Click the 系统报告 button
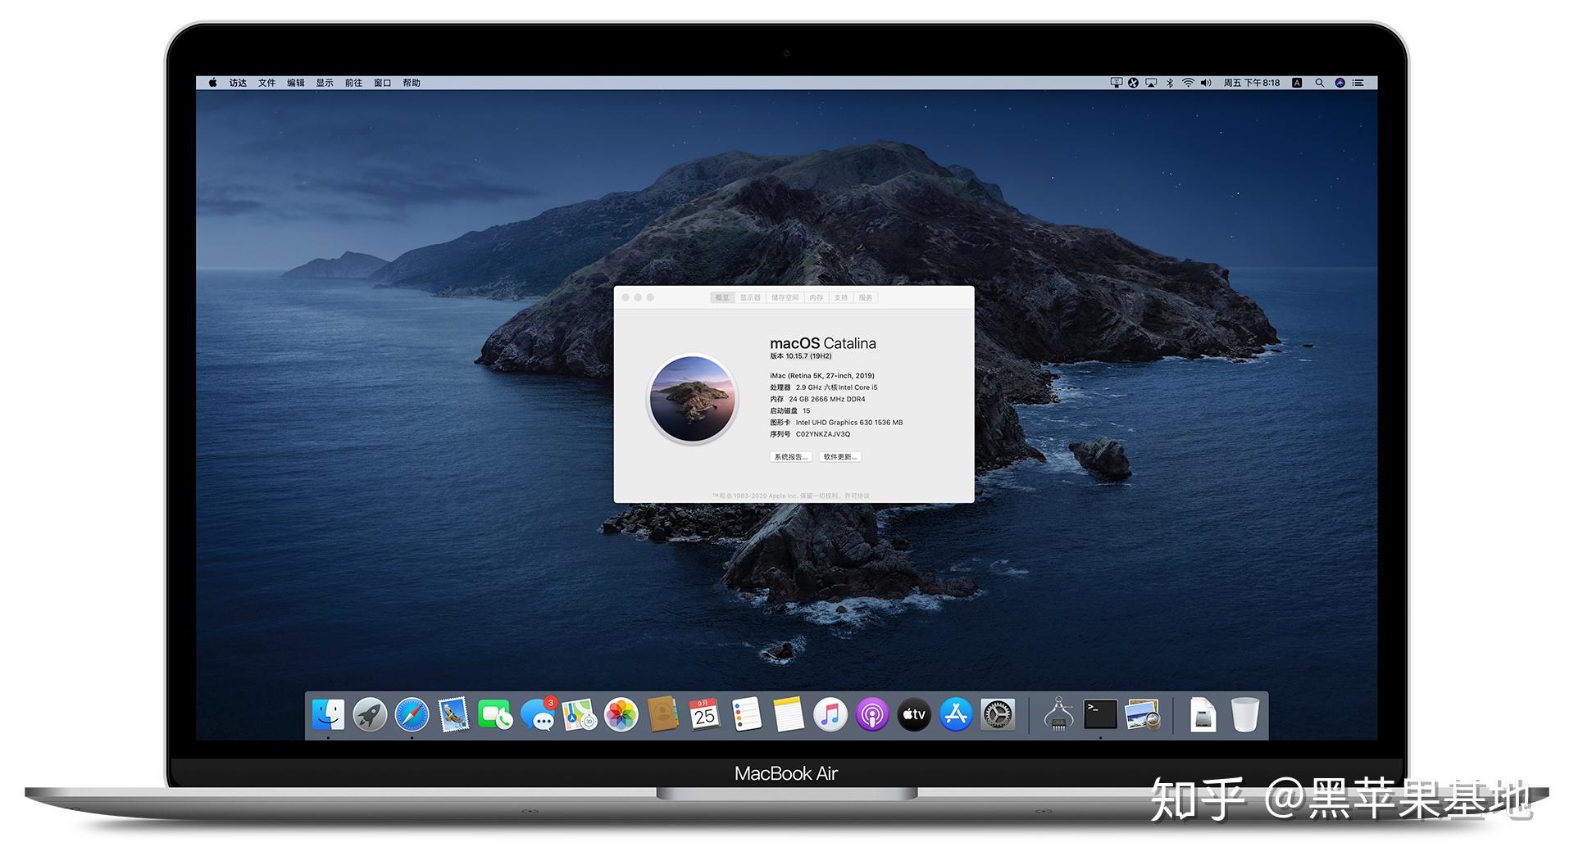The image size is (1574, 865). 791,456
